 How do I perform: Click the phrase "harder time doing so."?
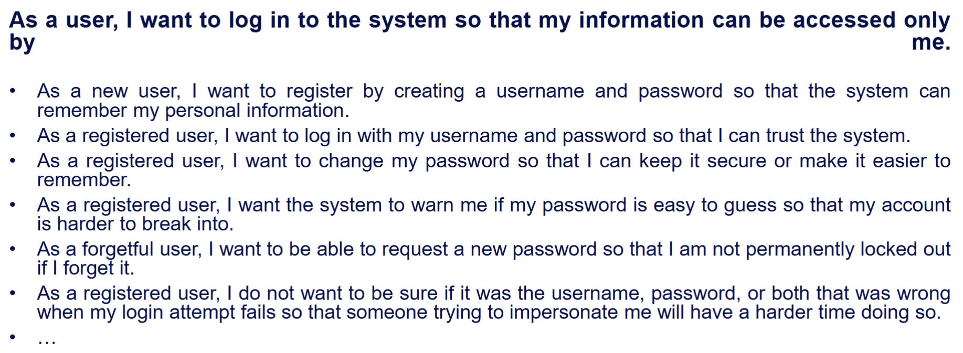click(x=848, y=313)
